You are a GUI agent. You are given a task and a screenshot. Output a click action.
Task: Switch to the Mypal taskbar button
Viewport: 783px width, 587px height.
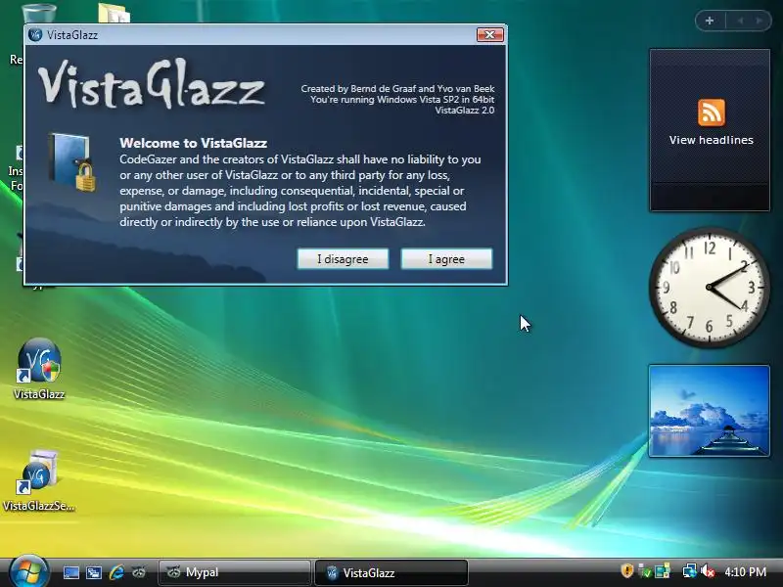click(x=234, y=572)
